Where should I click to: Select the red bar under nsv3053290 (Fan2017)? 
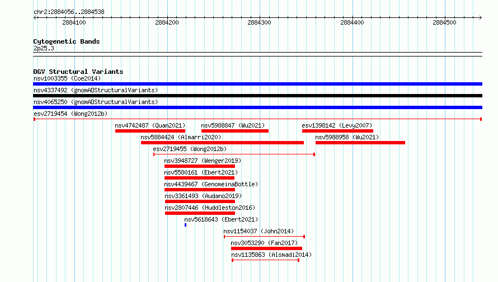point(267,248)
